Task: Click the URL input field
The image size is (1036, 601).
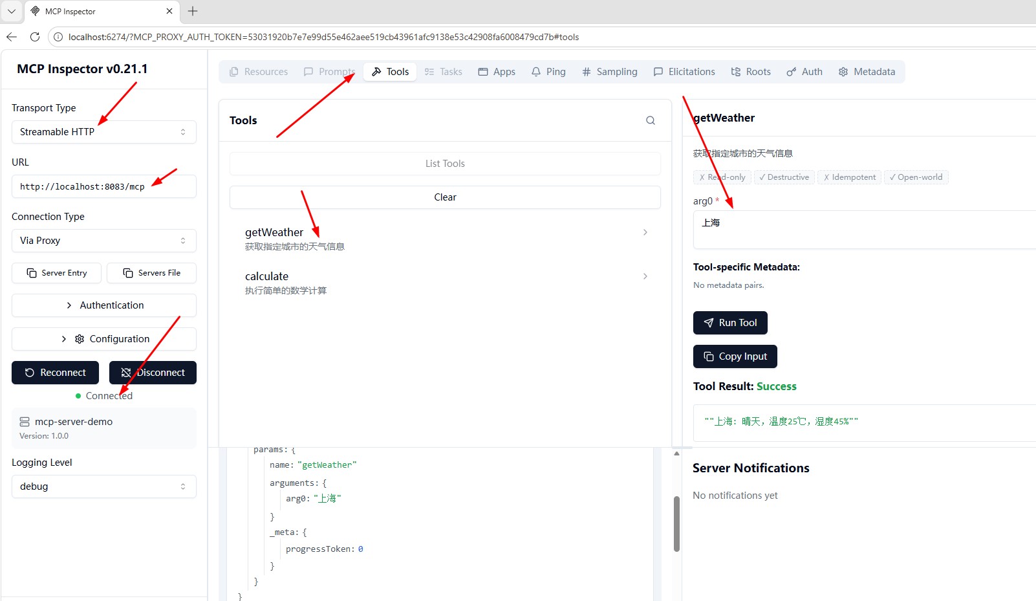Action: point(103,187)
